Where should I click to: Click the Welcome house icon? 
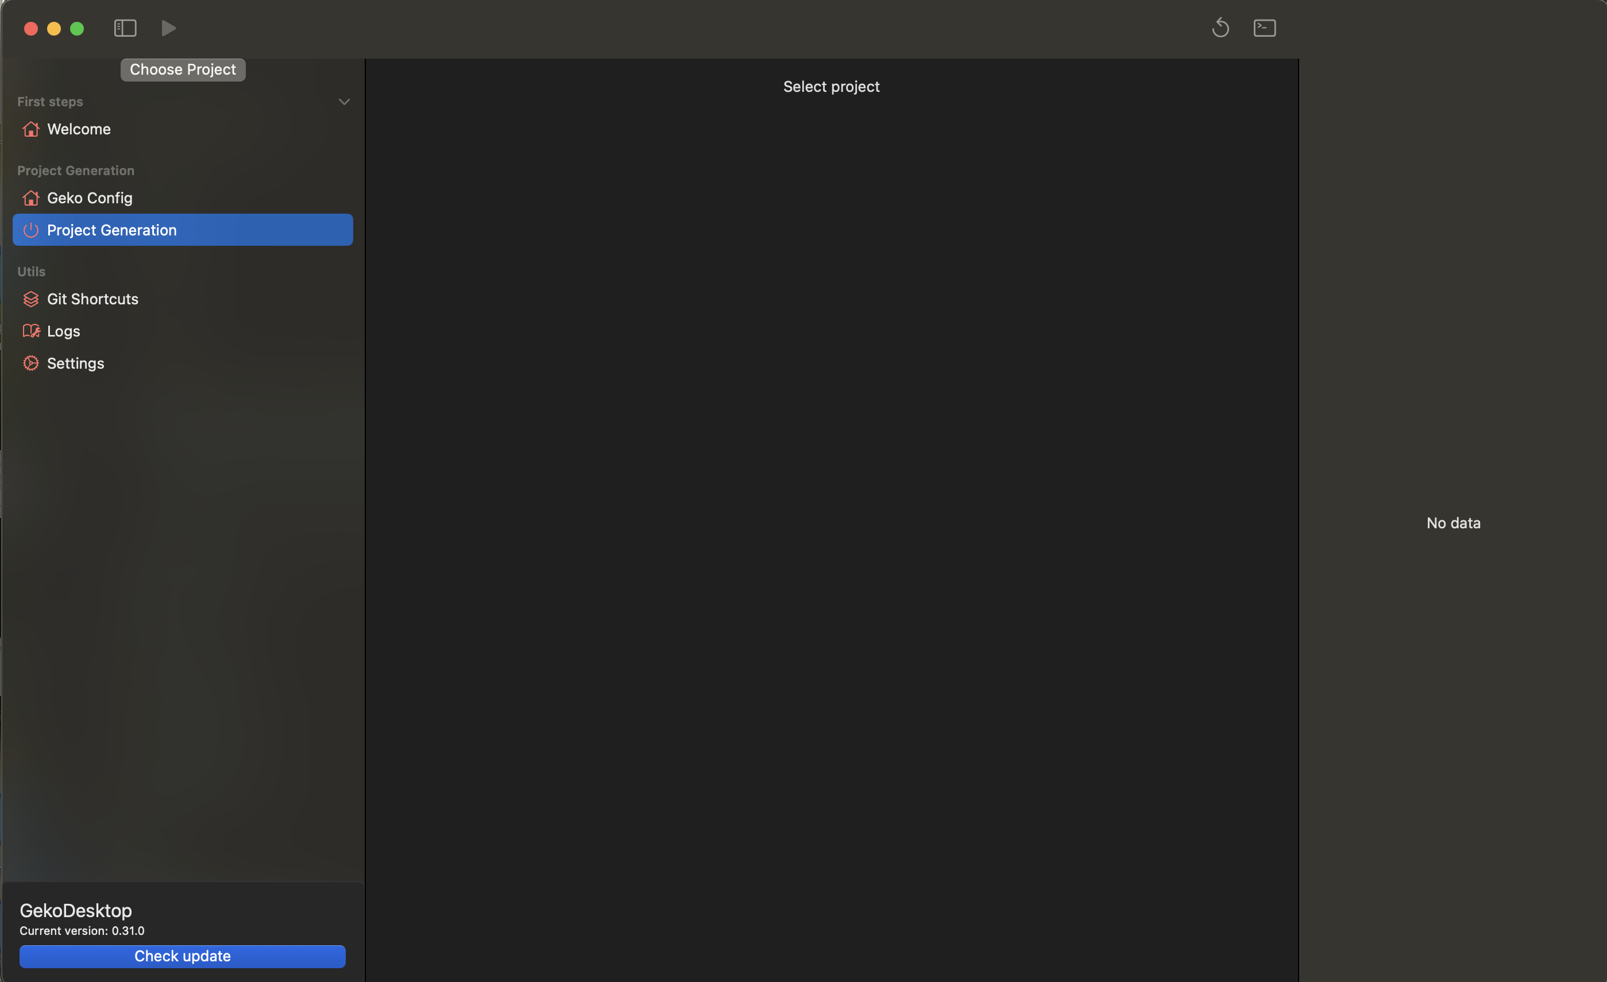[x=30, y=129]
